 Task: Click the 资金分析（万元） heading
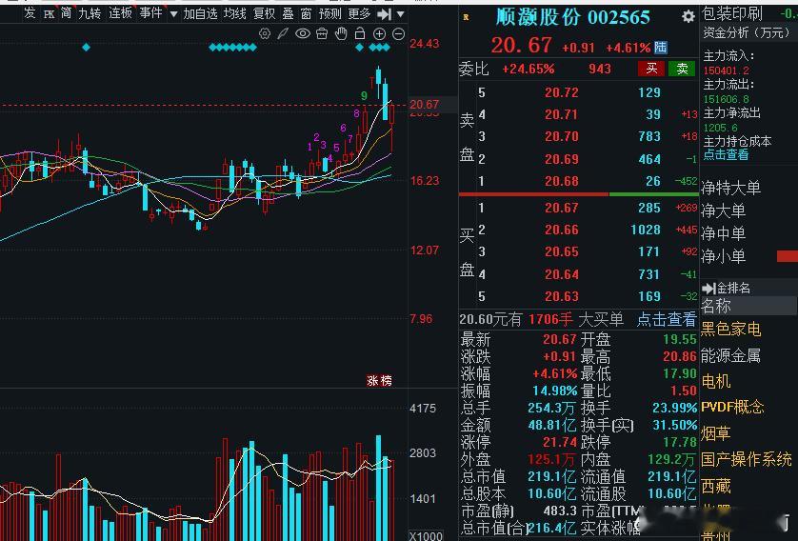point(746,33)
